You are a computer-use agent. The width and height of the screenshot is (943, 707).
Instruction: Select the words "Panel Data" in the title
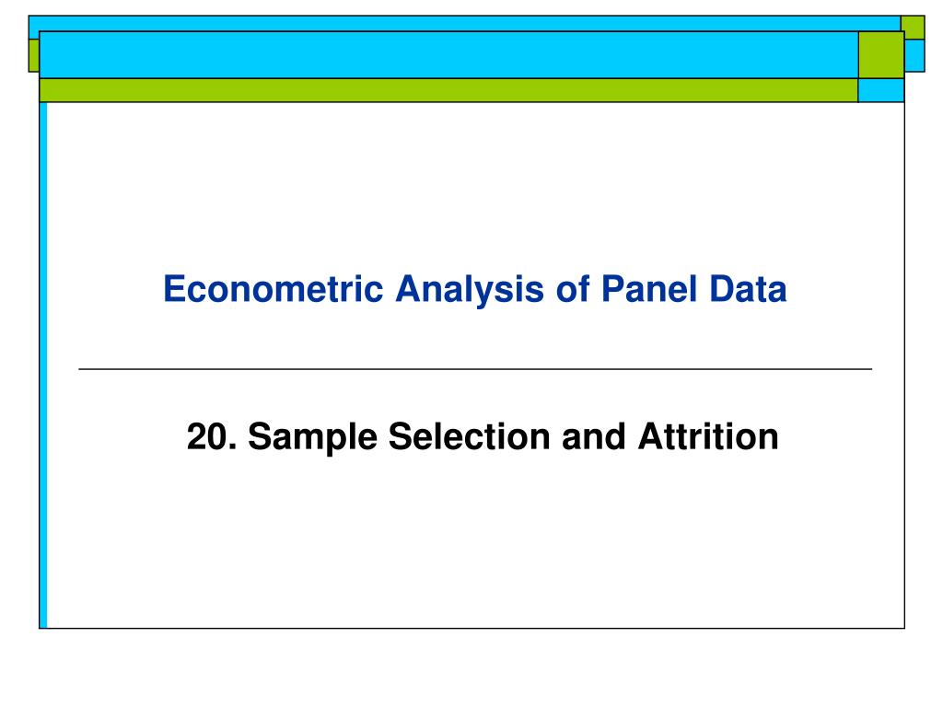coord(694,288)
